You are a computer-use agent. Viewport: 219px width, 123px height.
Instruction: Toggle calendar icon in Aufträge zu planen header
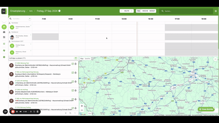[x=76, y=58]
